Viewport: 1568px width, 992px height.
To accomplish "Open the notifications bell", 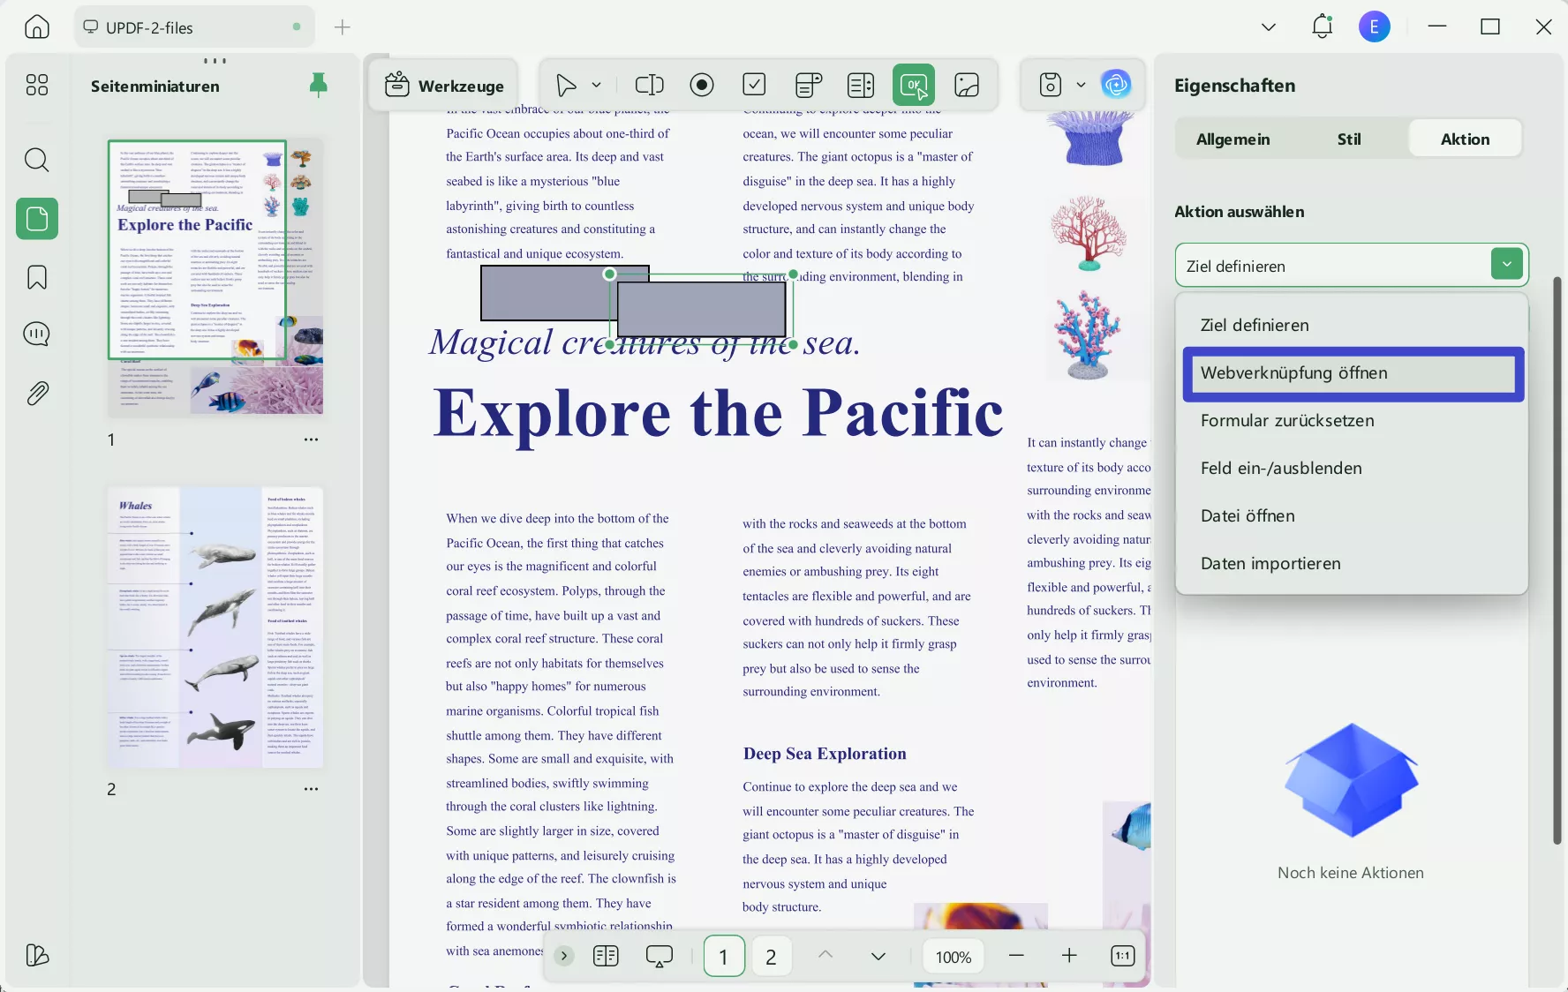I will [x=1322, y=26].
